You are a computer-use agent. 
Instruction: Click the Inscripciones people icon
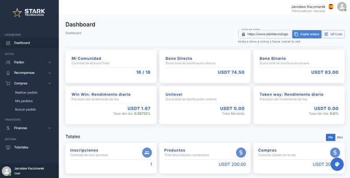pyautogui.click(x=147, y=152)
